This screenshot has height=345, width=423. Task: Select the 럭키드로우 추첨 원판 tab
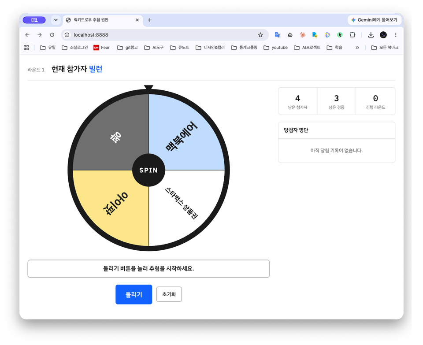point(103,20)
